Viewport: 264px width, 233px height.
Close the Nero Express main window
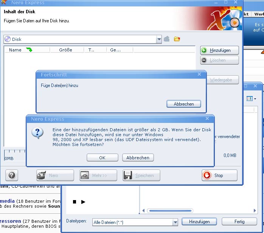click(x=236, y=2)
